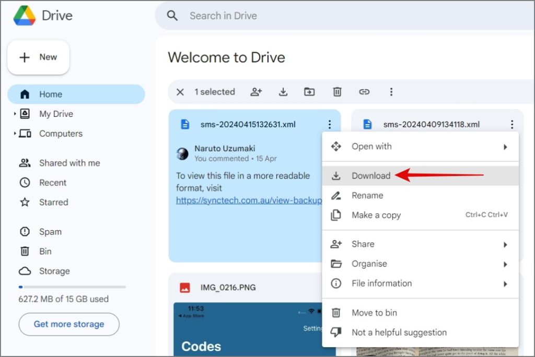Choose Organise in context menu
This screenshot has height=357, width=535.
pyautogui.click(x=421, y=264)
